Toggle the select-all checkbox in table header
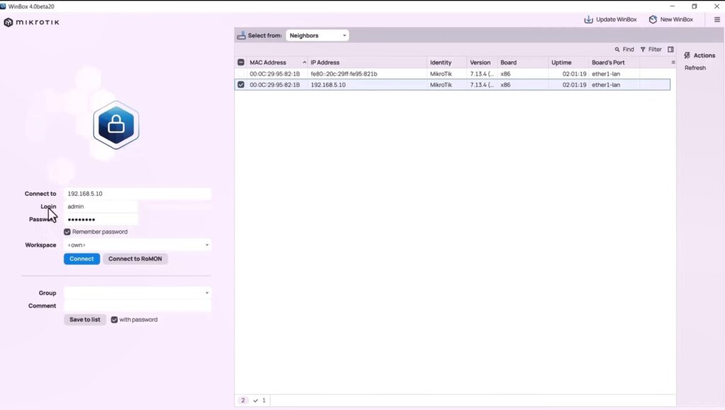Viewport: 725px width, 410px height. 241,62
